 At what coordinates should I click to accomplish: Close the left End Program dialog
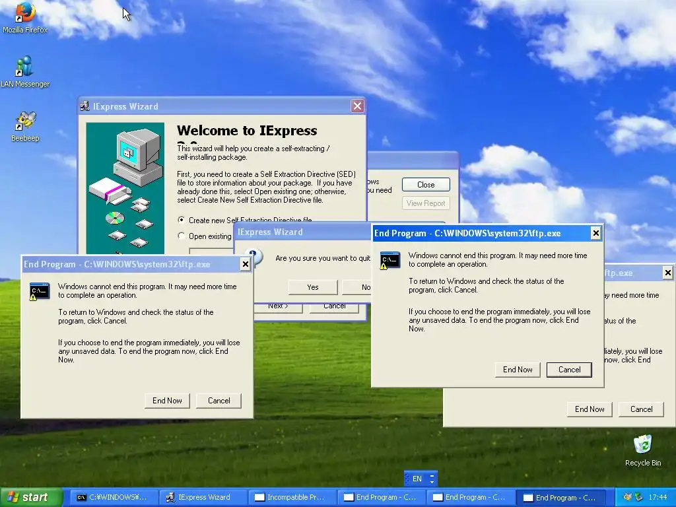[246, 264]
